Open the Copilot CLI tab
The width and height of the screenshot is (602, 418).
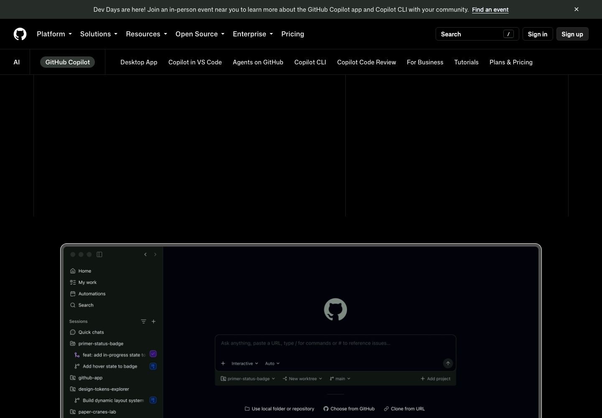coord(310,62)
